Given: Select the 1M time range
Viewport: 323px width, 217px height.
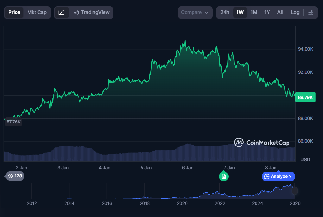Looking at the screenshot, I should (x=254, y=13).
